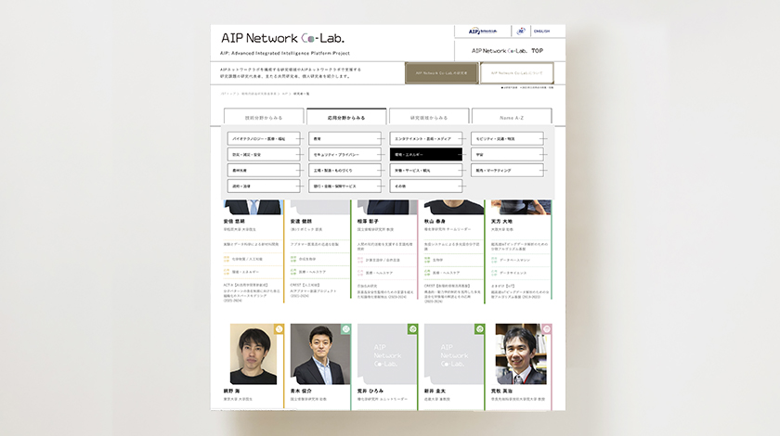Click the name 青木 俊介

(x=301, y=391)
